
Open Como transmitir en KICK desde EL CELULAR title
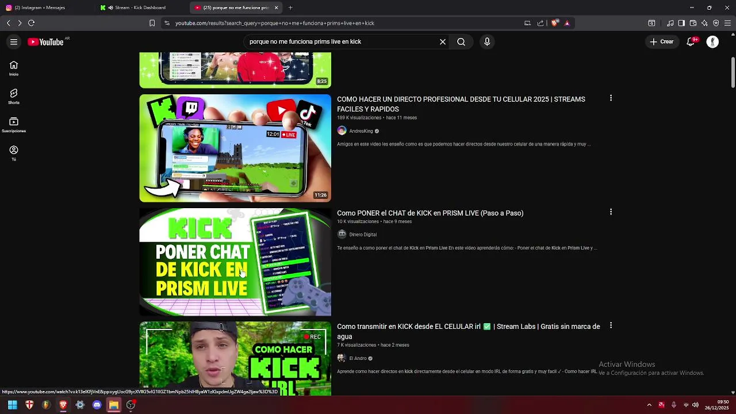click(469, 331)
